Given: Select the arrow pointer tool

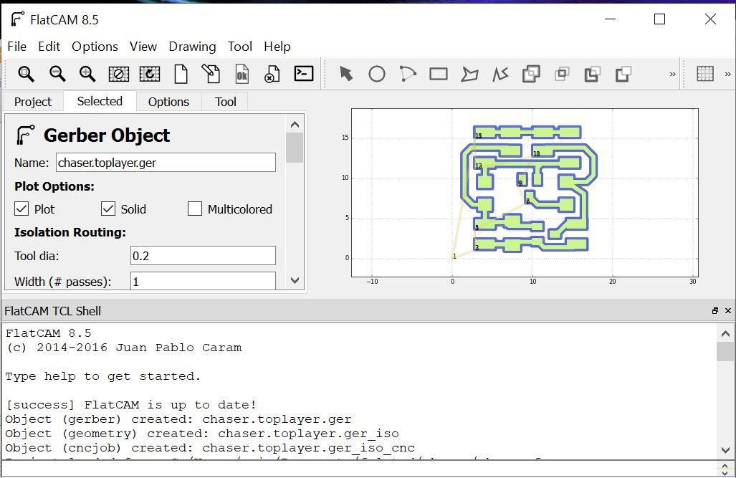Looking at the screenshot, I should [x=346, y=74].
